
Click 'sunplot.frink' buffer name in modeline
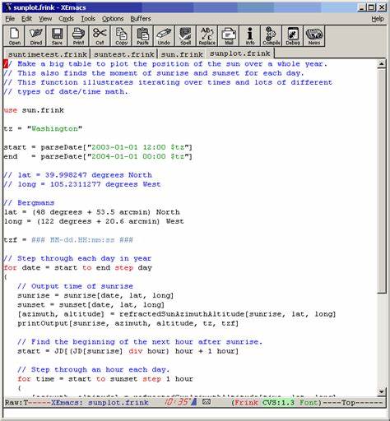pos(118,402)
